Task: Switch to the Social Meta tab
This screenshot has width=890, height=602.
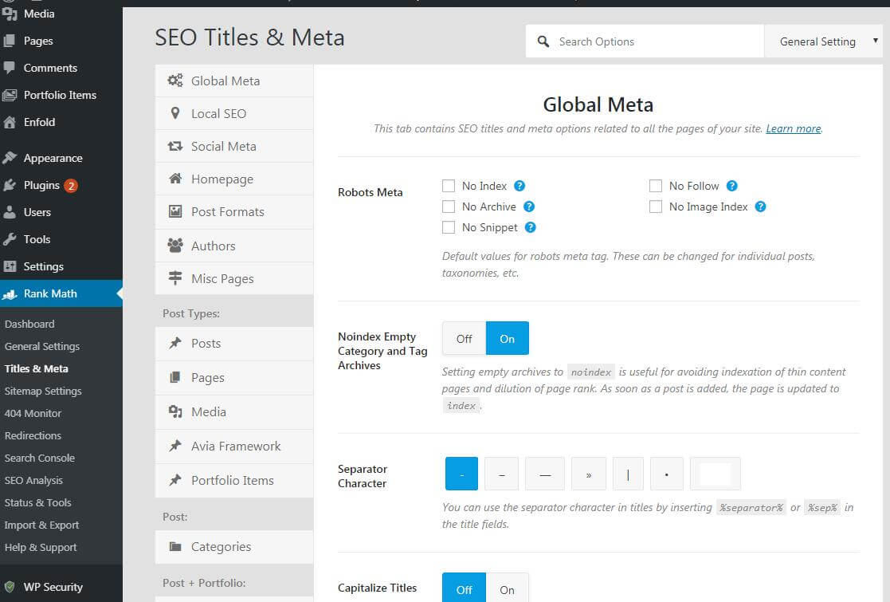Action: (223, 146)
